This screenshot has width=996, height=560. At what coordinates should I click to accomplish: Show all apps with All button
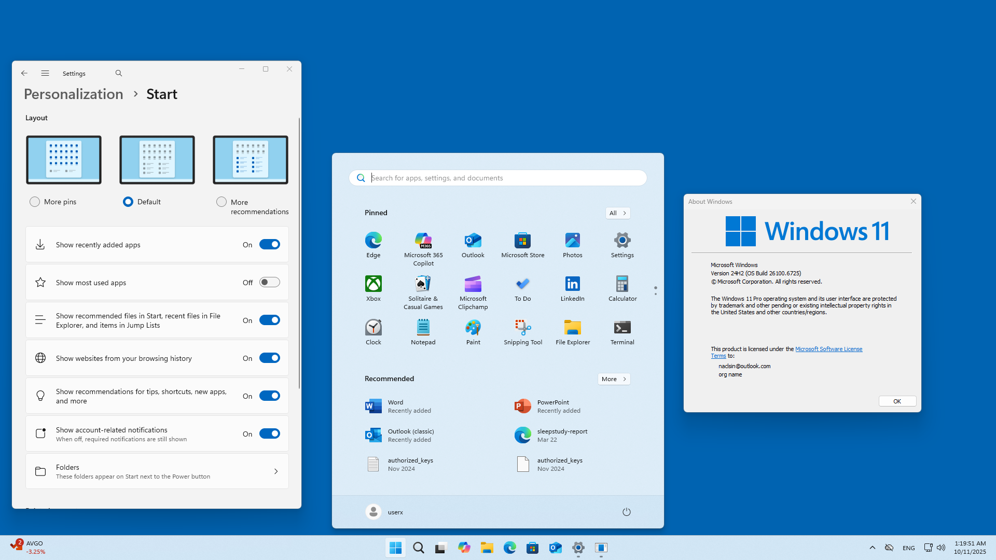(x=617, y=213)
